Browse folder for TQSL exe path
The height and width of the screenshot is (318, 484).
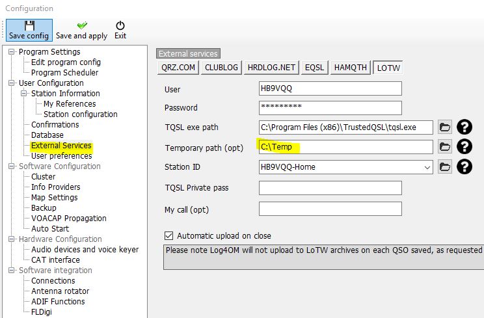(x=444, y=127)
